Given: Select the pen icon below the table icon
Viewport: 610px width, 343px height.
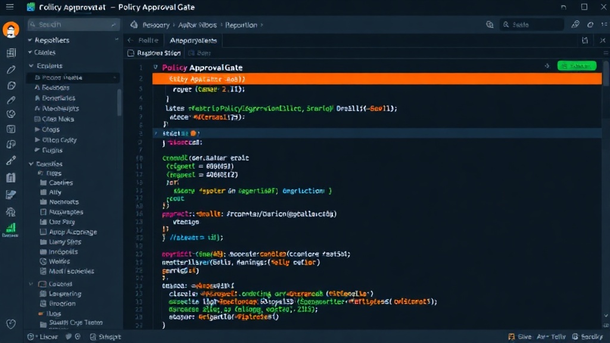Looking at the screenshot, I should pyautogui.click(x=11, y=70).
